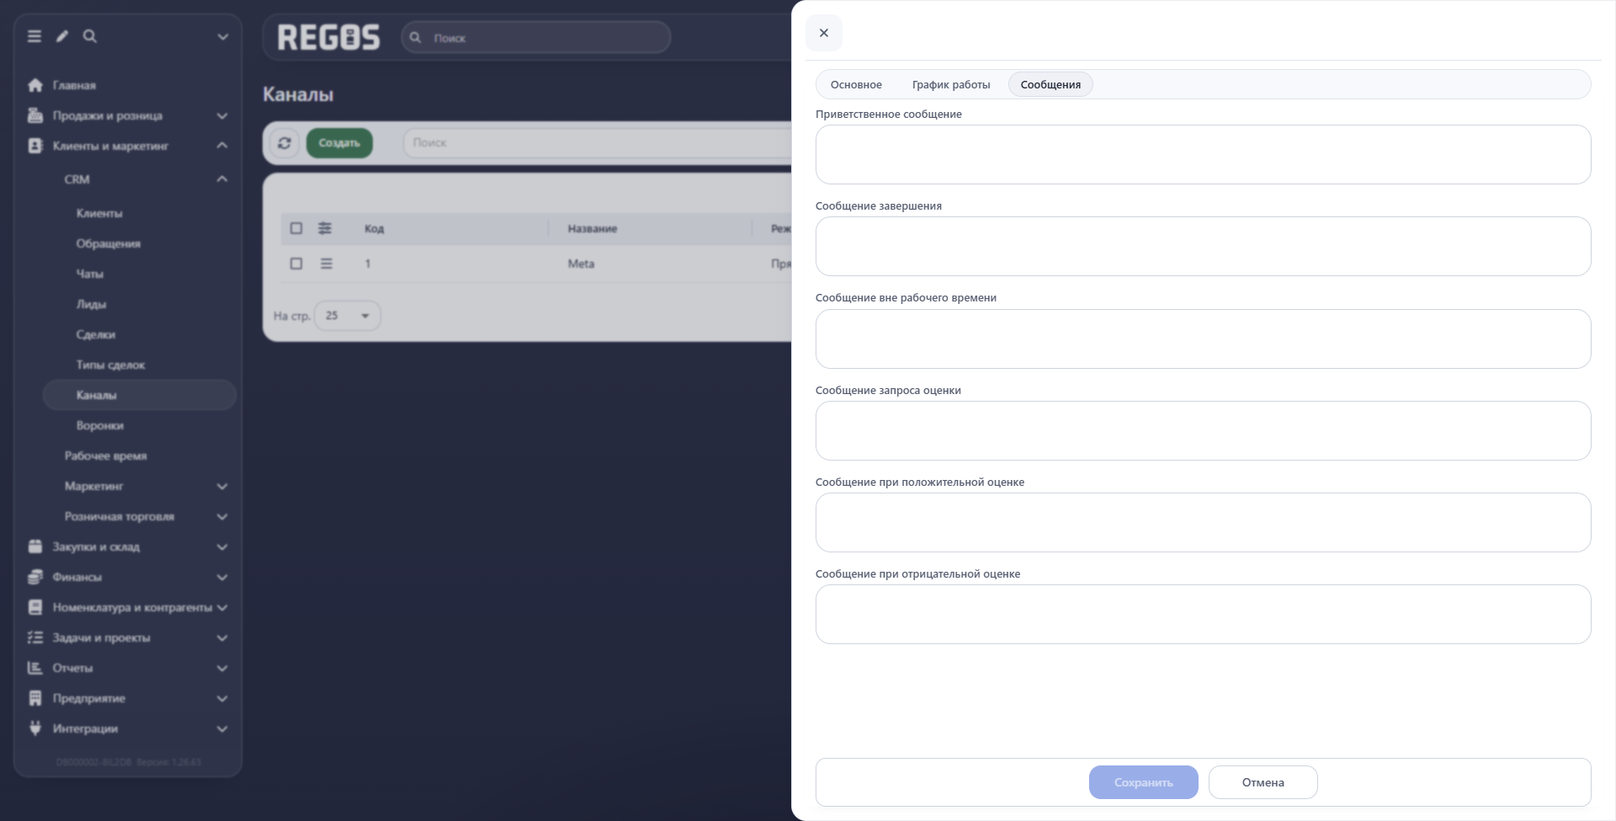
Task: Click the Задачи и проекты checklist icon
Action: 35,637
